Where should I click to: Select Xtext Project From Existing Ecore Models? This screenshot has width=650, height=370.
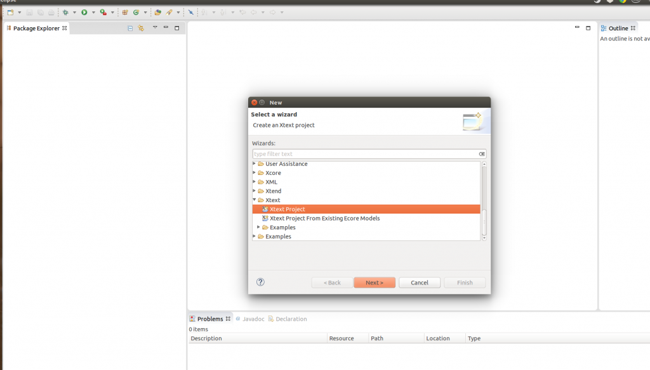(x=324, y=218)
